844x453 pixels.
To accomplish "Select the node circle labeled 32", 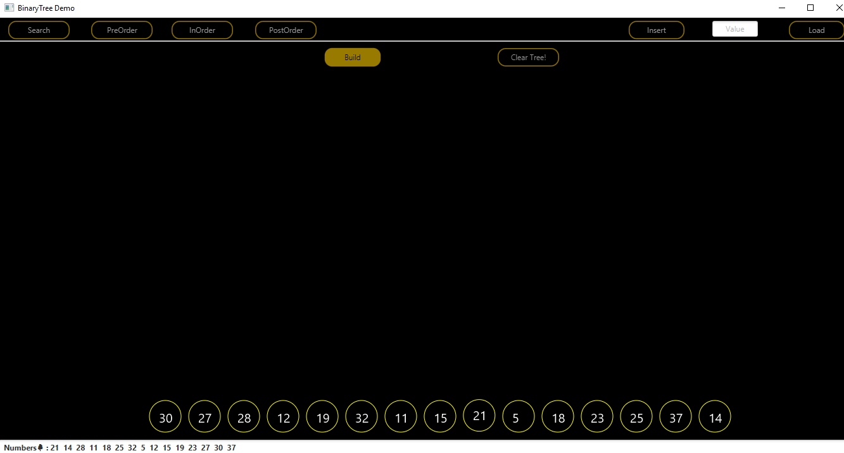I will [x=361, y=416].
